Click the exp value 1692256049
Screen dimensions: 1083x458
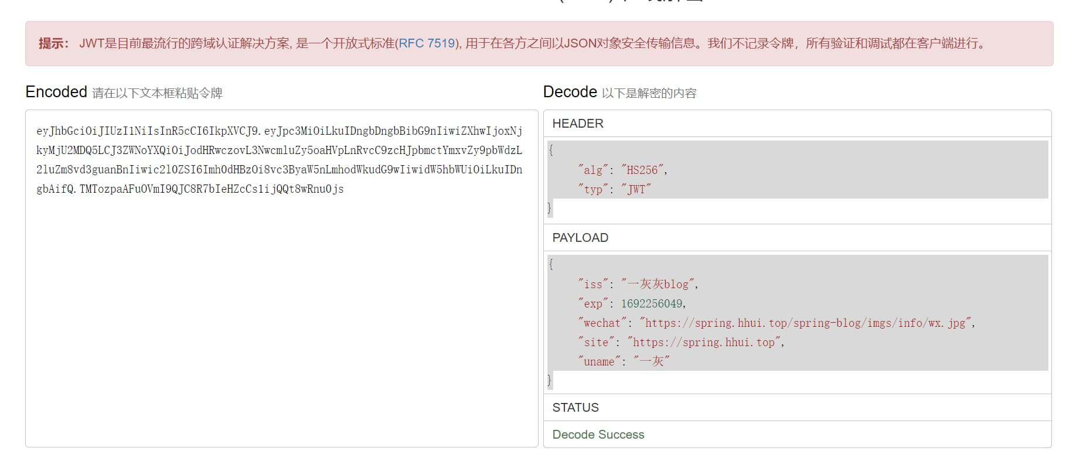pos(652,303)
